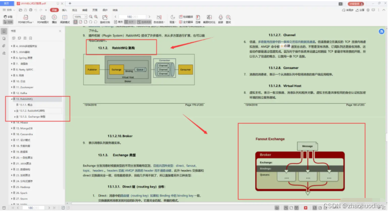Viewport: 389px width, 212px height.
Task: Start the 朗读 read-aloud tool
Action: pyautogui.click(x=221, y=19)
